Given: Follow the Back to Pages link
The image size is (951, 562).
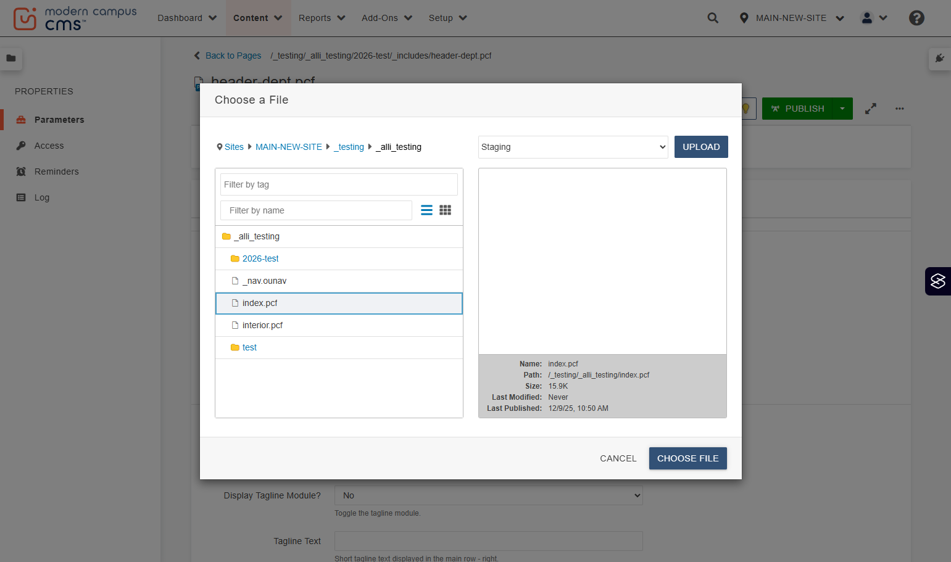Looking at the screenshot, I should [233, 56].
